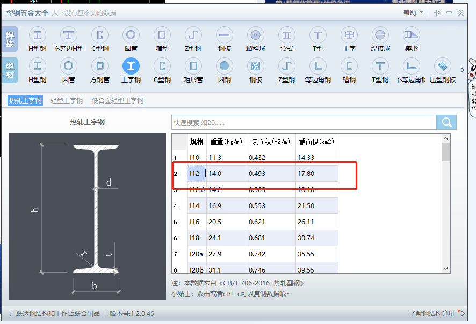The height and width of the screenshot is (324, 476).
Task: Close the 型钢五金大全 window
Action: pyautogui.click(x=461, y=13)
